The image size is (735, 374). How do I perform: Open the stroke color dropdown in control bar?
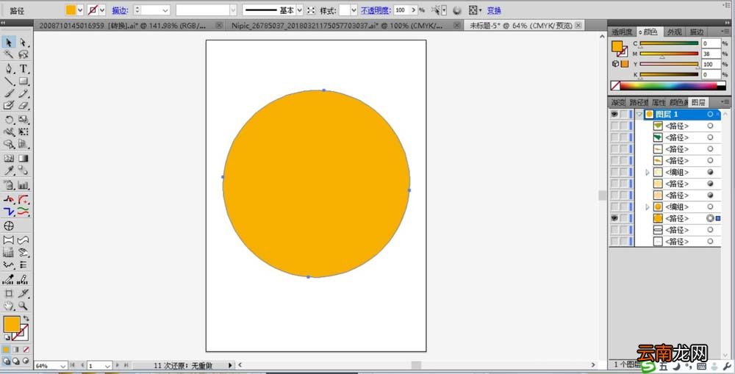[101, 10]
